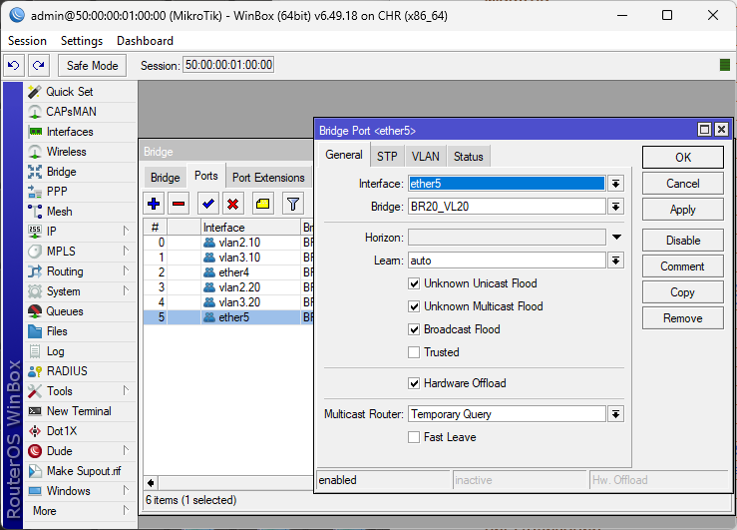The width and height of the screenshot is (737, 530).
Task: Open the Interface dropdown for ether5
Action: coord(616,184)
